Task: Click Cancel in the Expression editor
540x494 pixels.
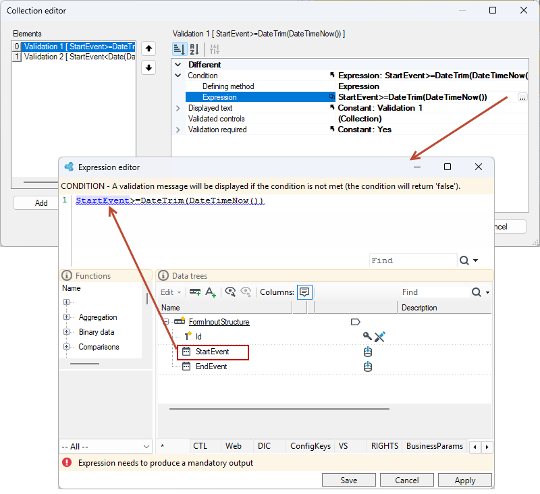Action: pos(407,481)
